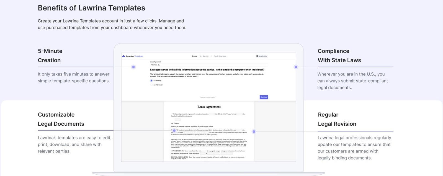Click the Lawrina Templates logo in the mockup

tap(133, 56)
